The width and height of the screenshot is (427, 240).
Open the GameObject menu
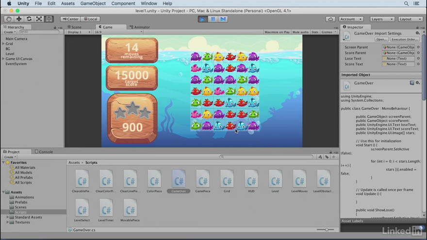click(93, 3)
